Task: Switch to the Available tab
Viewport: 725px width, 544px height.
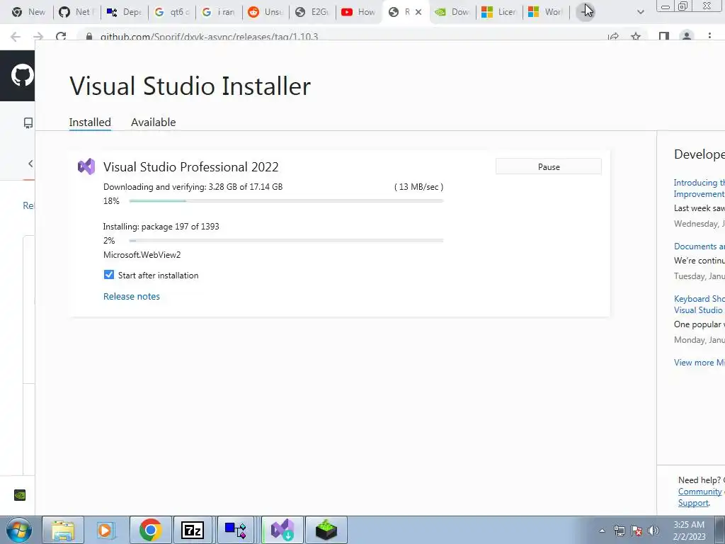Action: pyautogui.click(x=153, y=122)
